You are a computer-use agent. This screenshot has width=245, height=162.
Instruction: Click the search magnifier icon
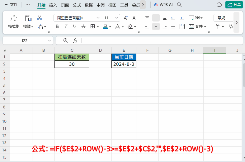[x=179, y=5]
